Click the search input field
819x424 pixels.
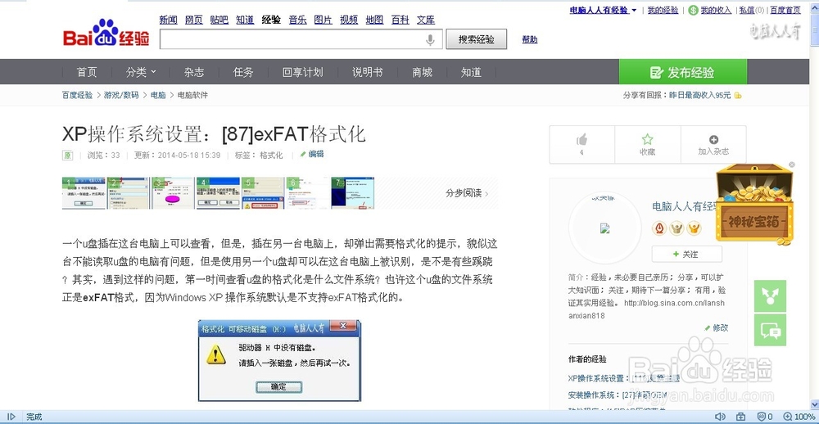pyautogui.click(x=301, y=39)
